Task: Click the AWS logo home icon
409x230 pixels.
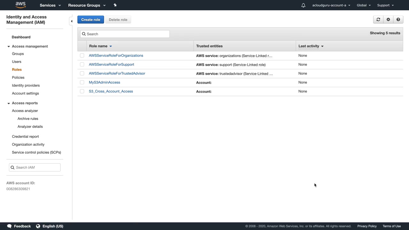Action: click(20, 5)
